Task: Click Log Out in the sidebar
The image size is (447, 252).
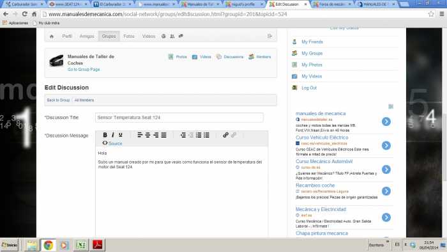Action: coord(309,88)
